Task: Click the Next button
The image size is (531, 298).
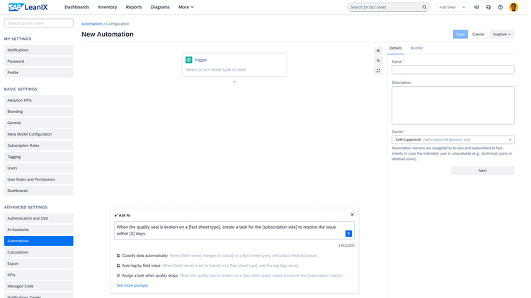Action: 483,171
